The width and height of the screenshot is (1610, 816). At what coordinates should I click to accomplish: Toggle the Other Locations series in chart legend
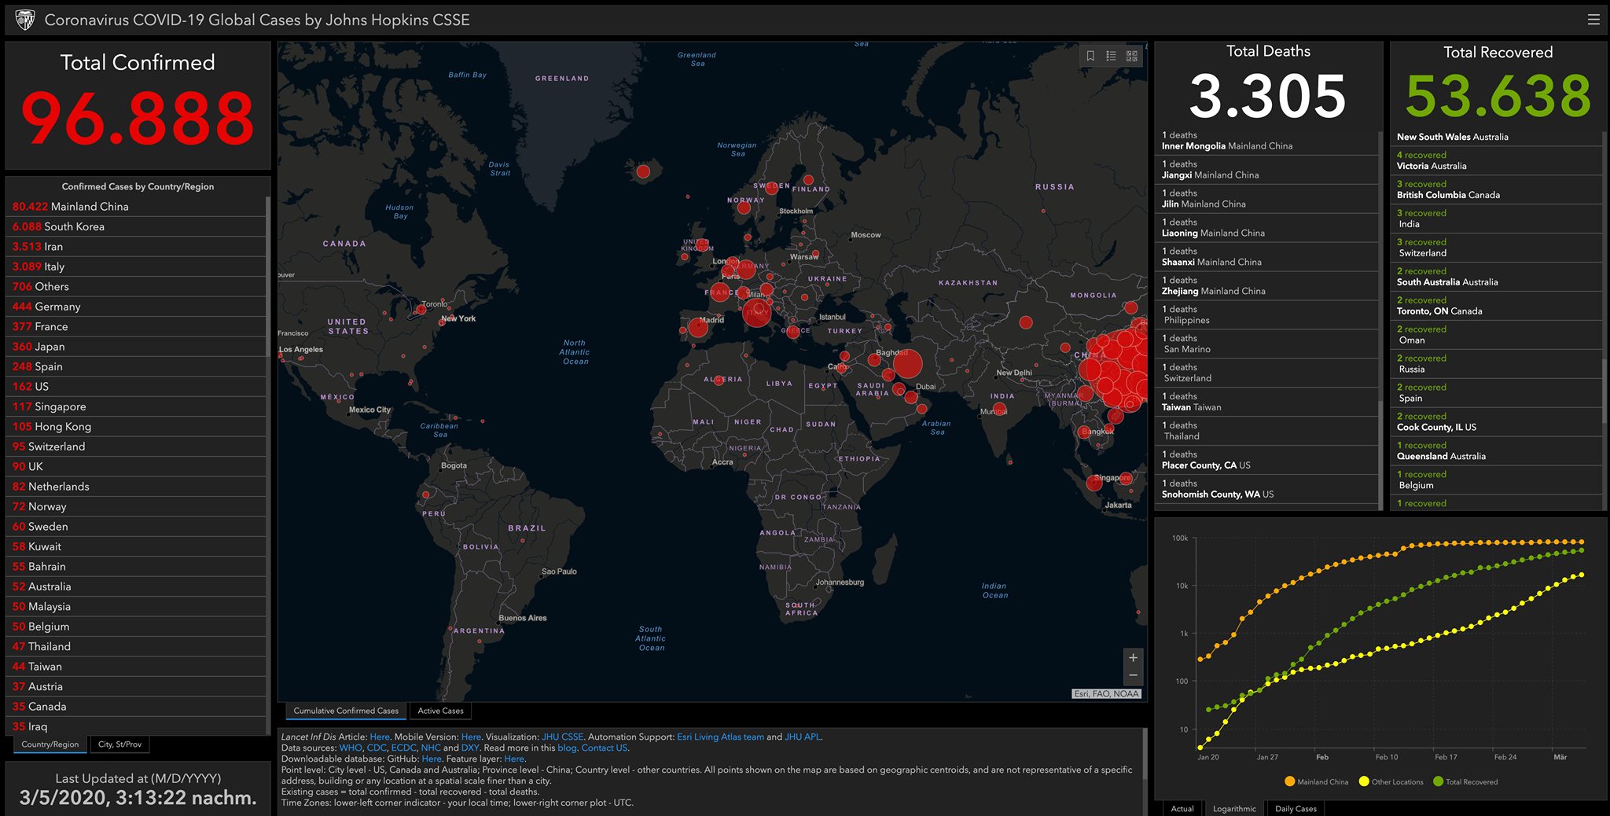(x=1391, y=781)
